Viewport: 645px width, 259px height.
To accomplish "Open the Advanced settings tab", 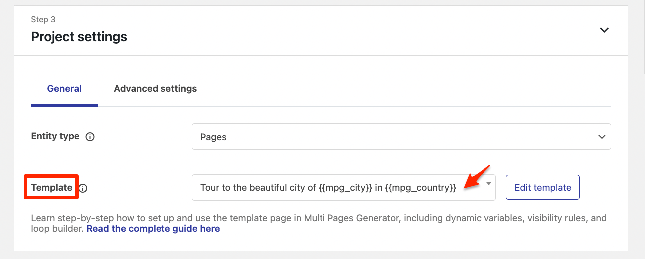I will [155, 89].
